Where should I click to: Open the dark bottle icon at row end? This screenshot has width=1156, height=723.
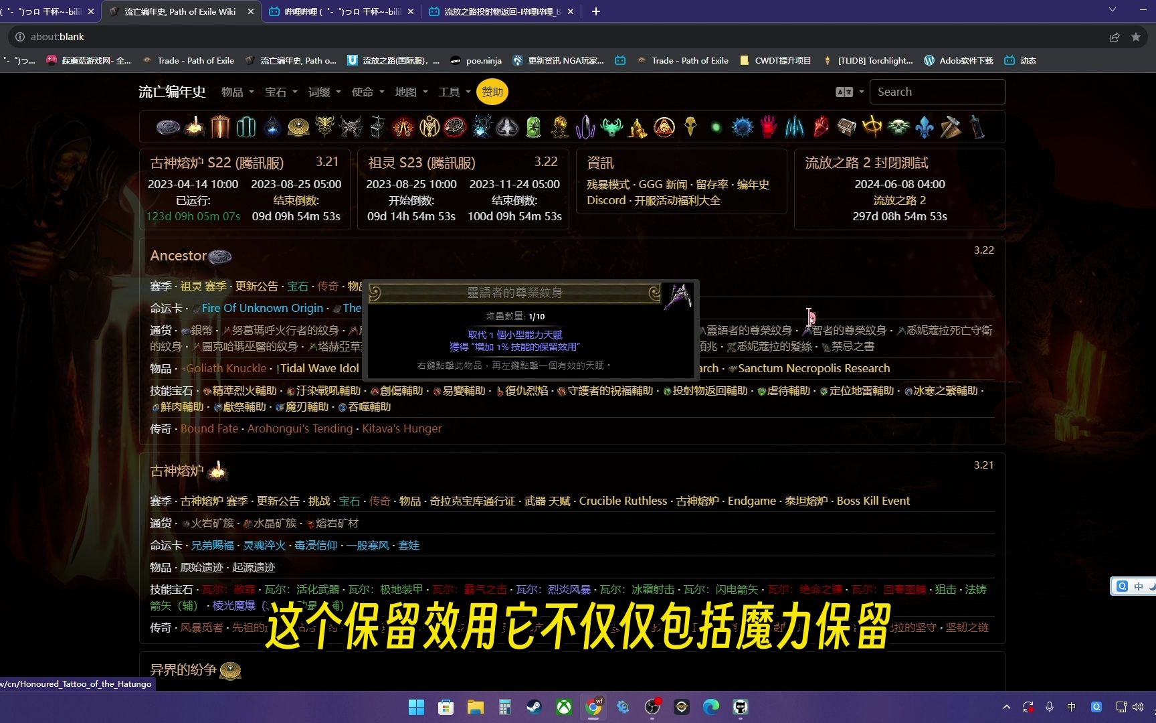977,127
